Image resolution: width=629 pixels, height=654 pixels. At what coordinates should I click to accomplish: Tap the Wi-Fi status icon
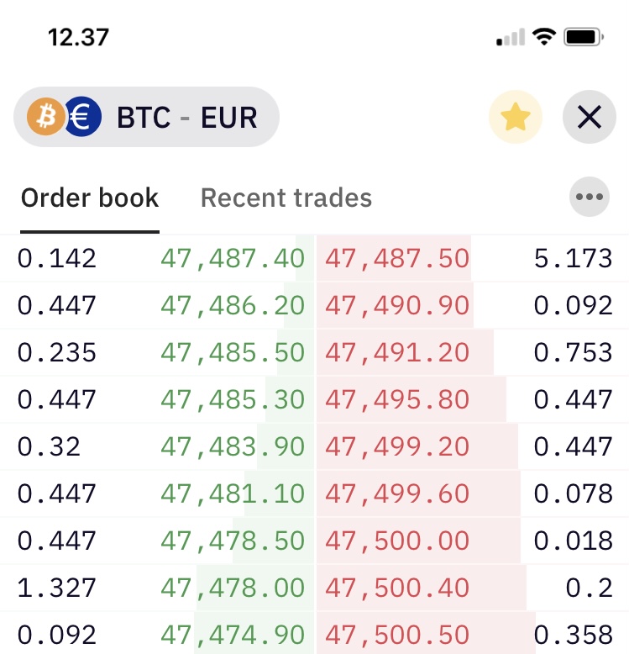tap(544, 37)
